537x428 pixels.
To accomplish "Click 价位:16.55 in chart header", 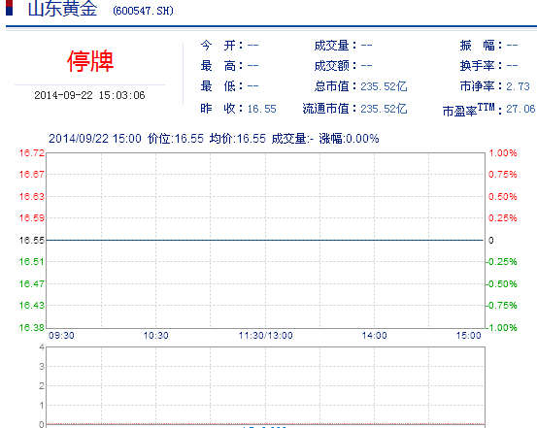I will click(176, 139).
